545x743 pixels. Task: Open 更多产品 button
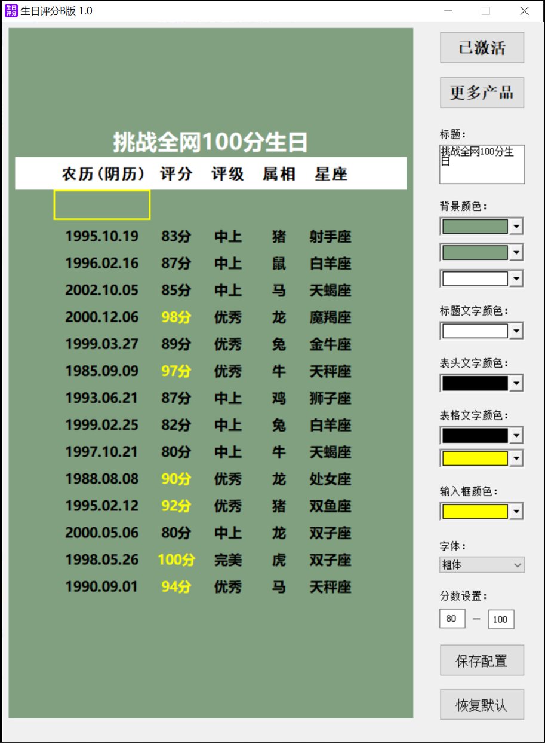coord(482,93)
